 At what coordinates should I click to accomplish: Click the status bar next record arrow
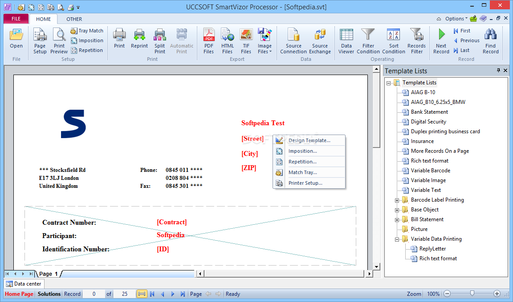[x=173, y=294]
